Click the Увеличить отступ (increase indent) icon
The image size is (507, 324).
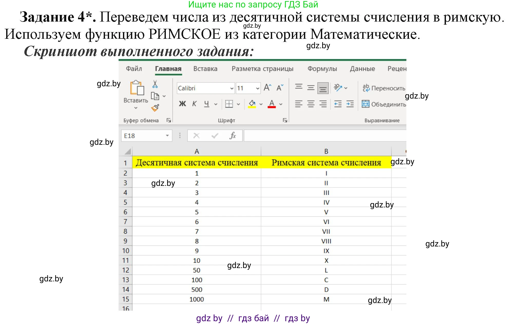pyautogui.click(x=350, y=104)
